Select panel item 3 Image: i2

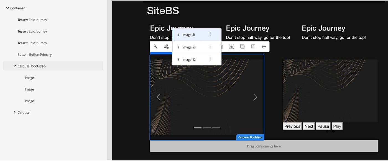click(197, 59)
